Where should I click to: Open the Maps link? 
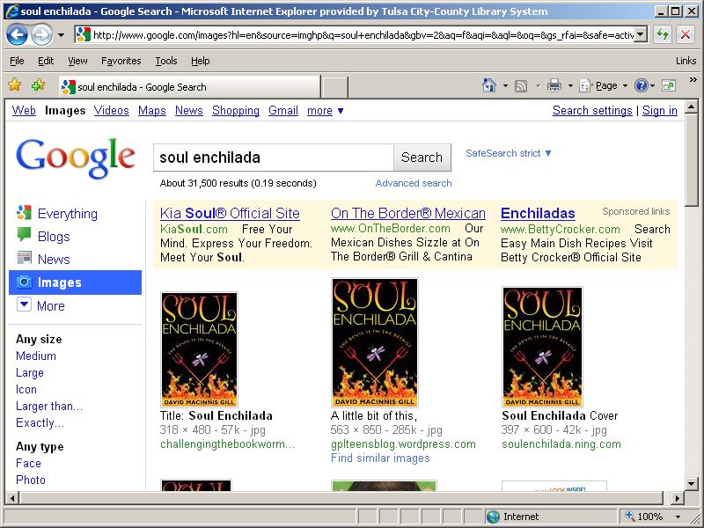click(151, 111)
